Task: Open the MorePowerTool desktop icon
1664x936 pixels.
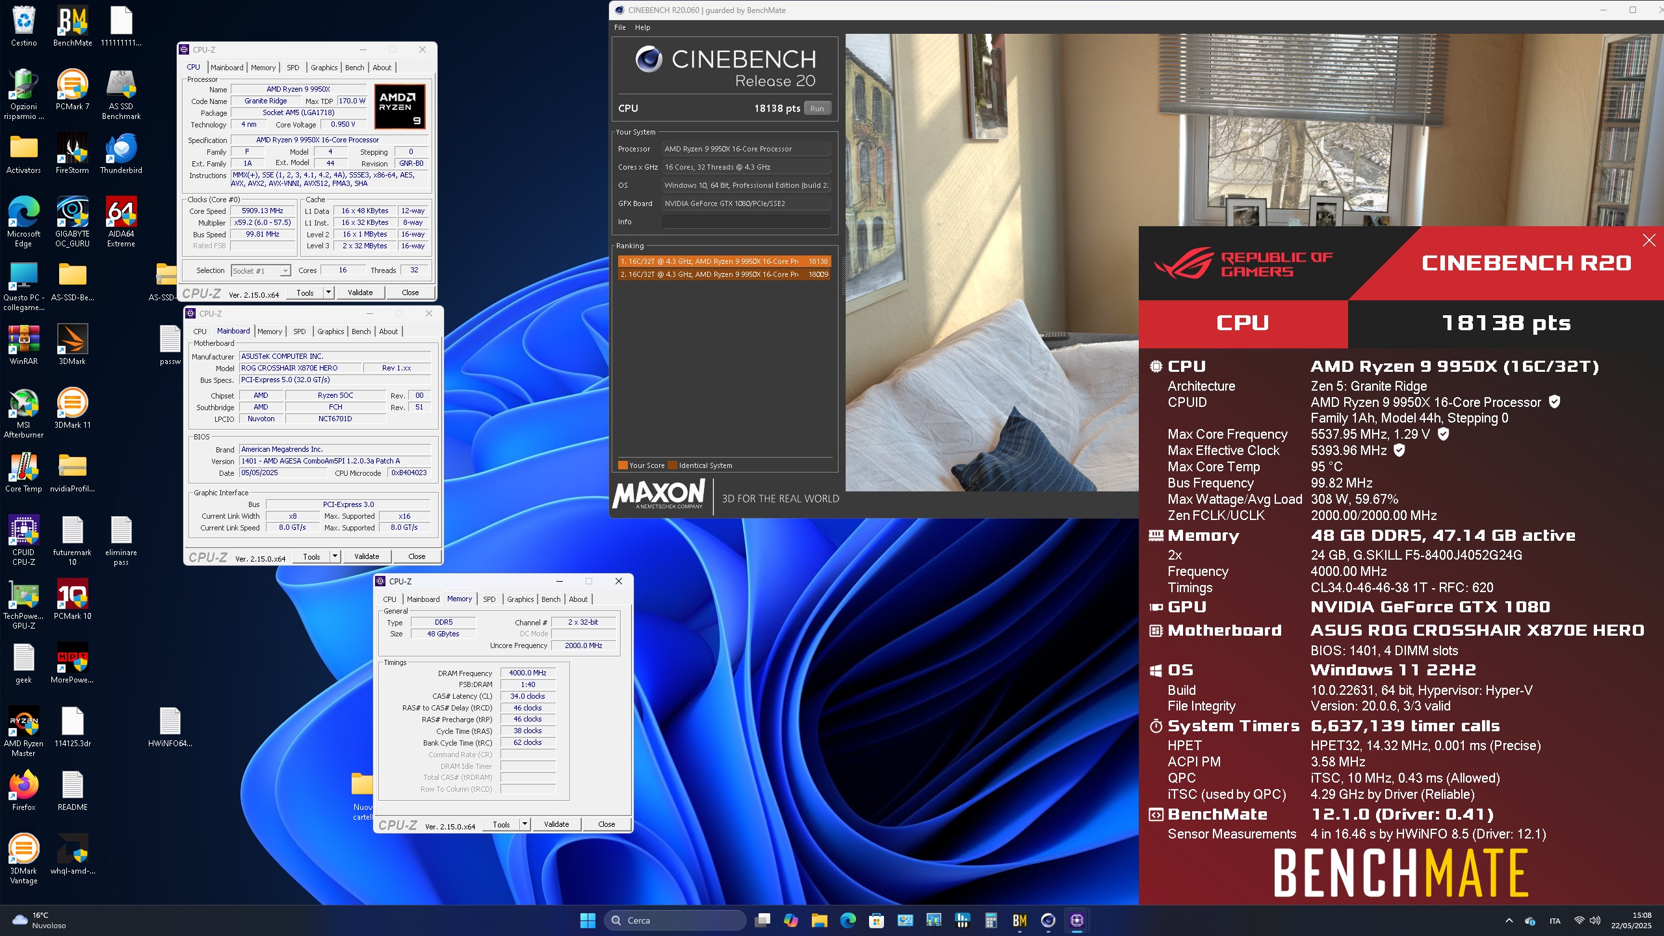Action: [72, 663]
